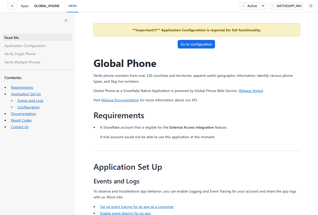Jump to Contact Us in contents

[x=20, y=127]
